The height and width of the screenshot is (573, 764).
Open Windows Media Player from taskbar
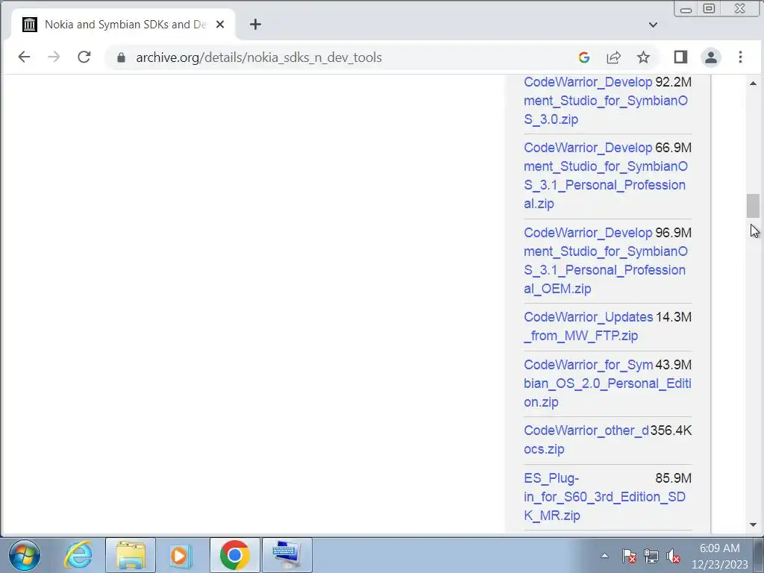pos(181,555)
